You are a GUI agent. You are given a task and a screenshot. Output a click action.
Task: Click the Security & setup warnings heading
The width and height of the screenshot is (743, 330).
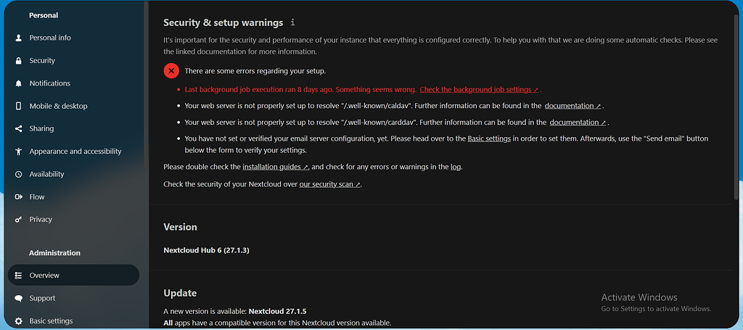point(223,22)
